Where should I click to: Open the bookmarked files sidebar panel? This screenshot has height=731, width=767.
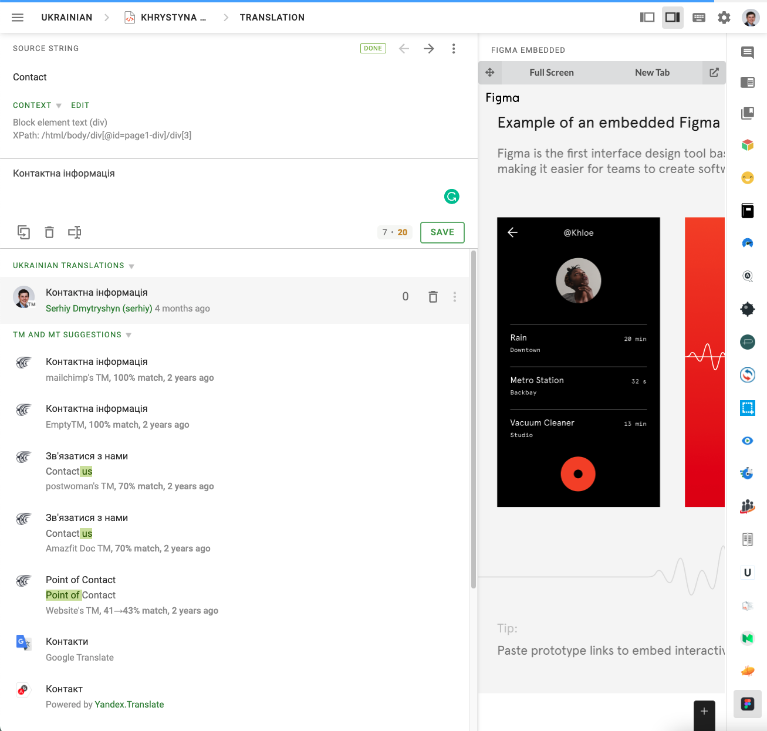pyautogui.click(x=748, y=113)
